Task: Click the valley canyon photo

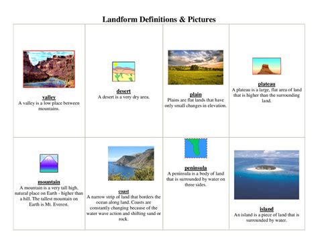Action: (x=49, y=69)
